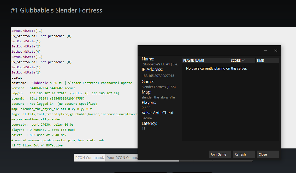Click the udp/ip console line

65,93
